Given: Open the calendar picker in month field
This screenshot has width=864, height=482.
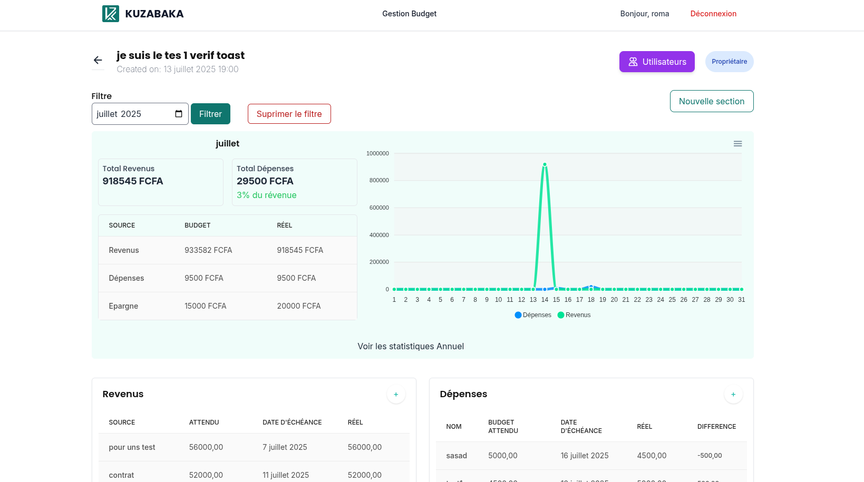Looking at the screenshot, I should click(x=179, y=114).
